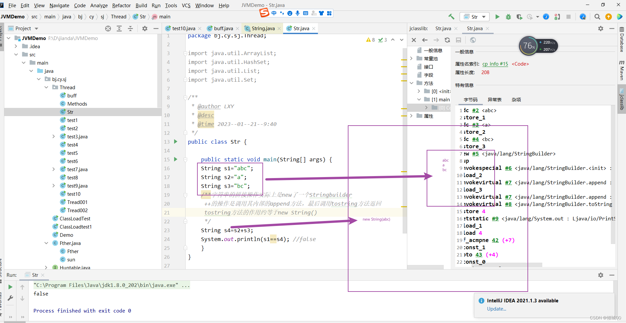This screenshot has width=626, height=323.
Task: Collapse Fther.java node
Action: click(x=46, y=243)
